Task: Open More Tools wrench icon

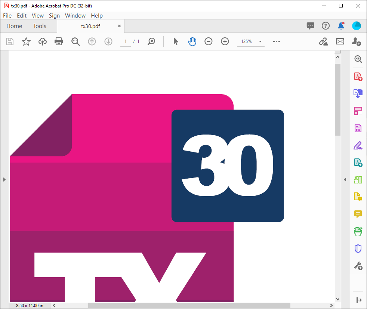Action: (358, 266)
